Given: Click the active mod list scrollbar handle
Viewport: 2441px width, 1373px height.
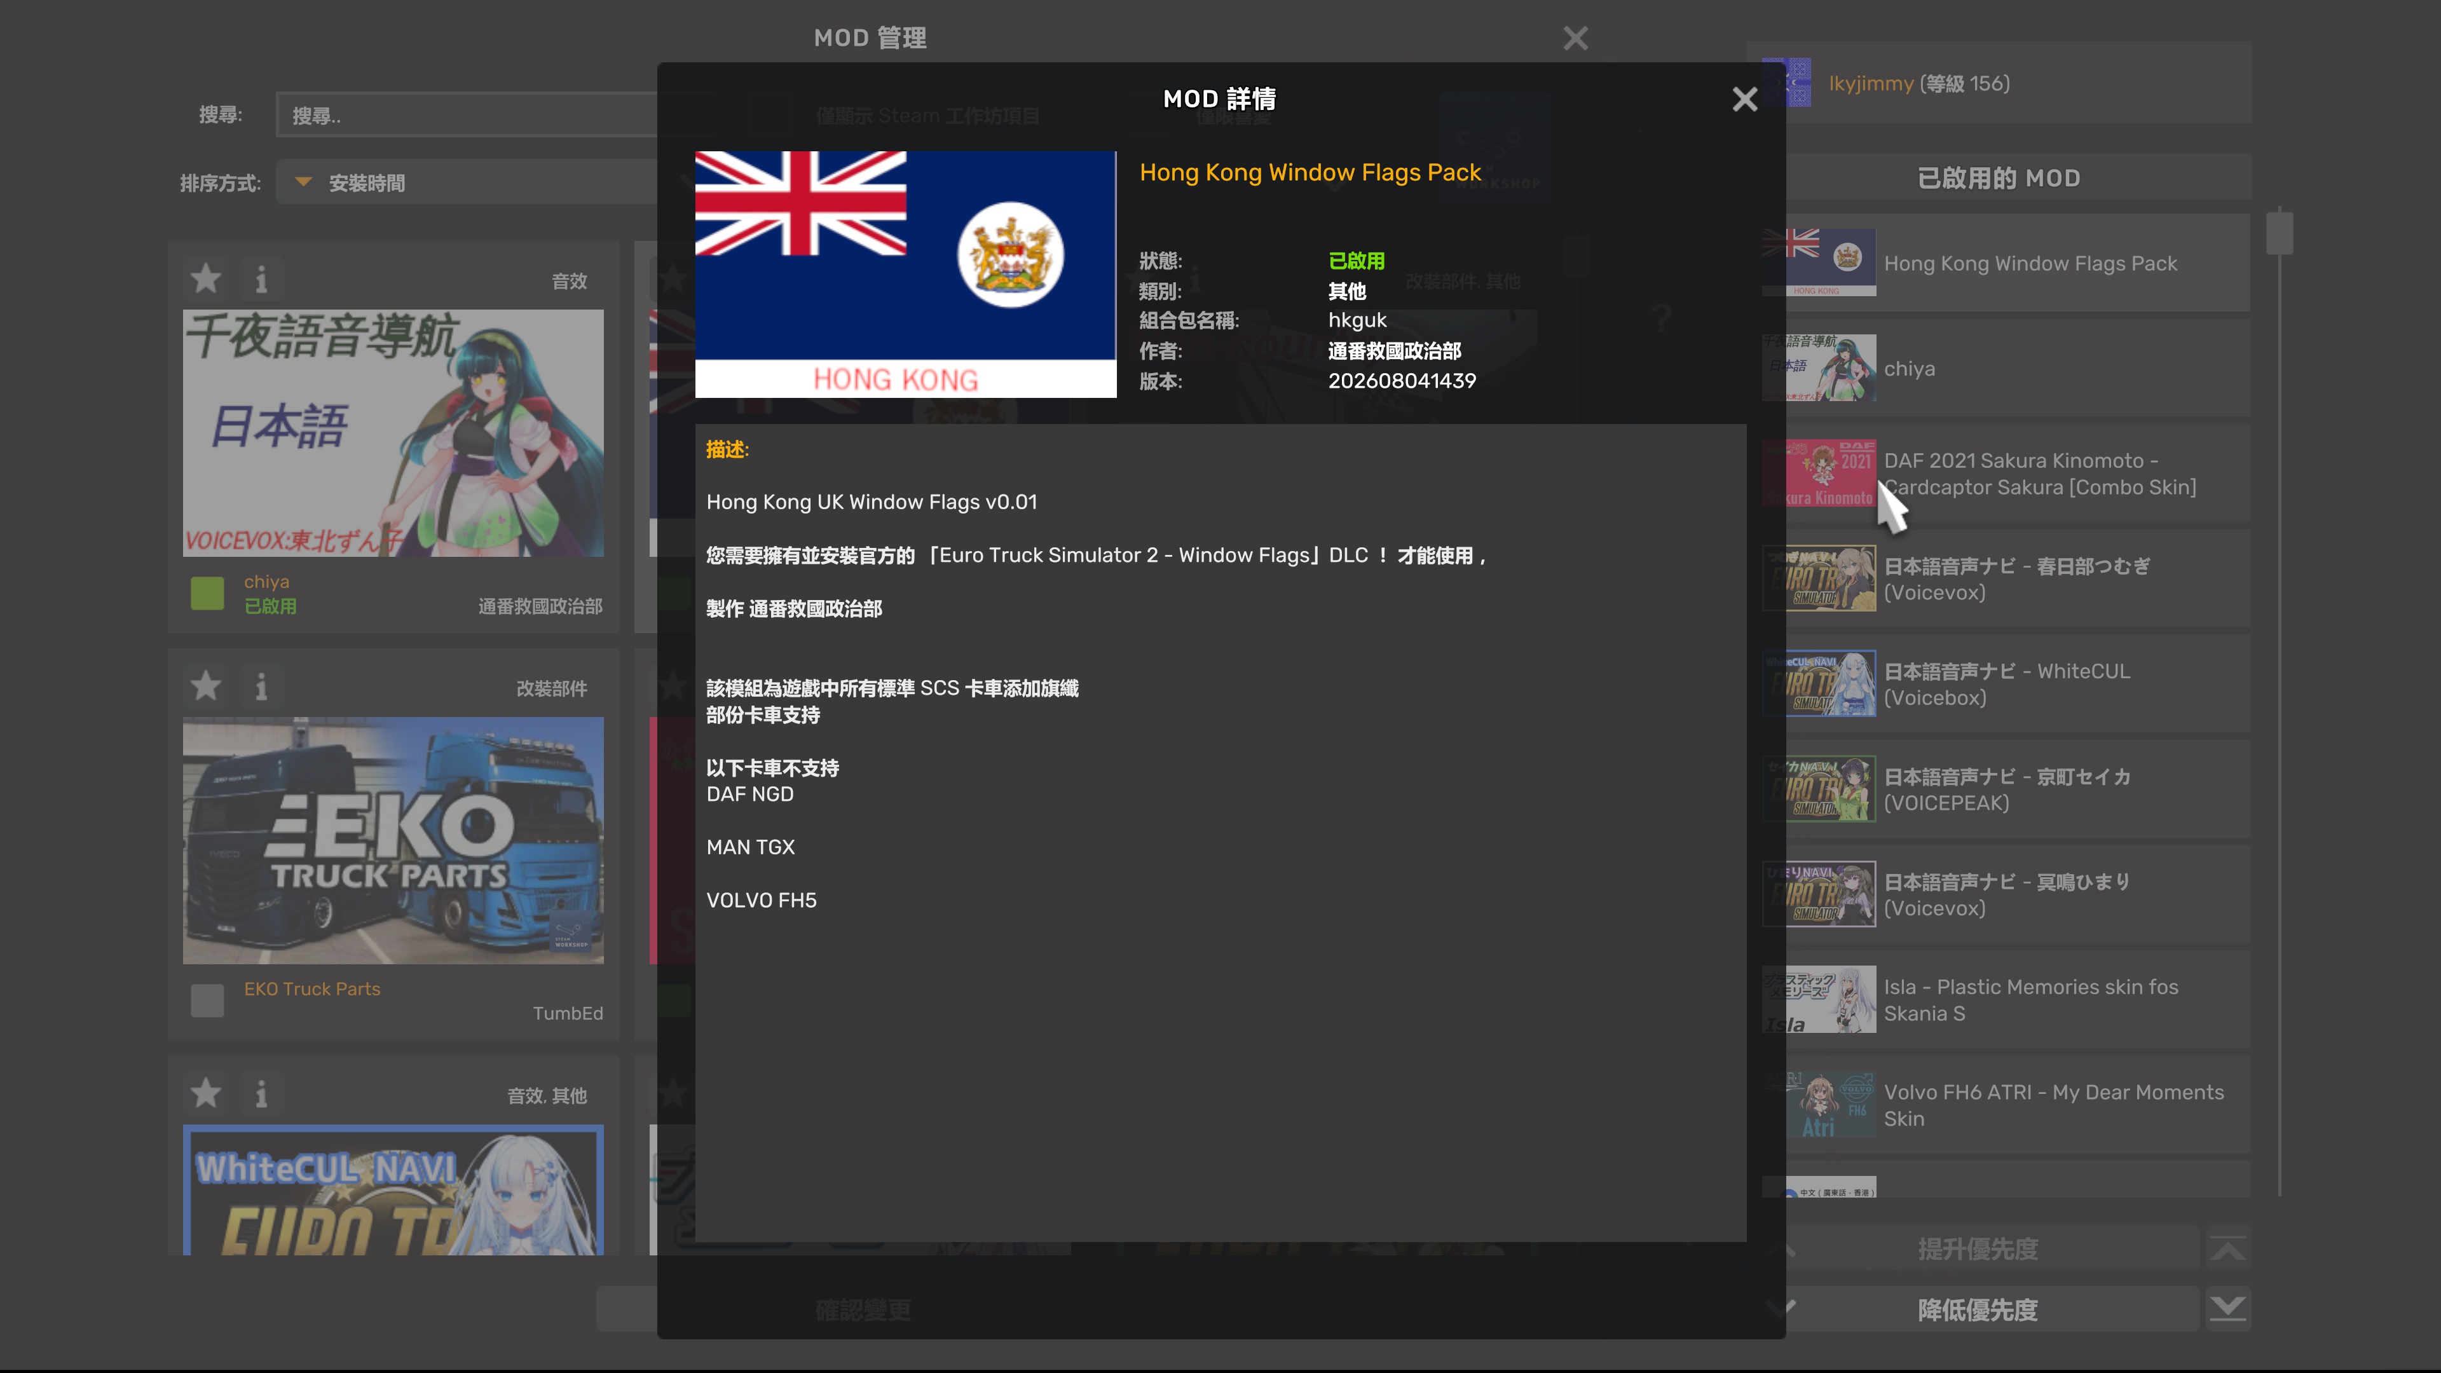Looking at the screenshot, I should 2279,233.
